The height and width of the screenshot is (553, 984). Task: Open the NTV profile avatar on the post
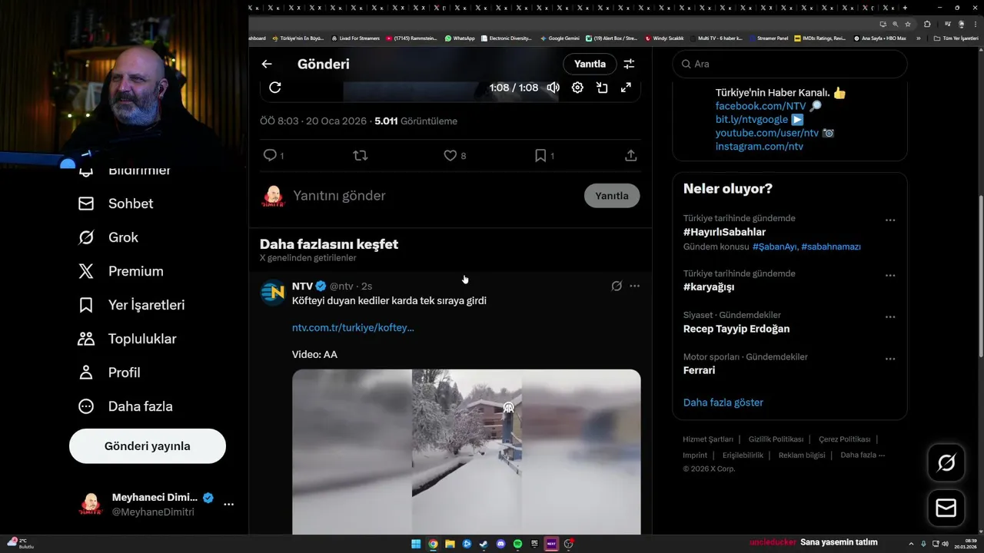click(273, 293)
